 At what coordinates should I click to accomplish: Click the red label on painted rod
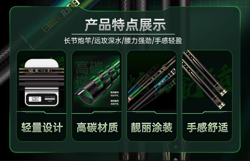[x=129, y=99]
